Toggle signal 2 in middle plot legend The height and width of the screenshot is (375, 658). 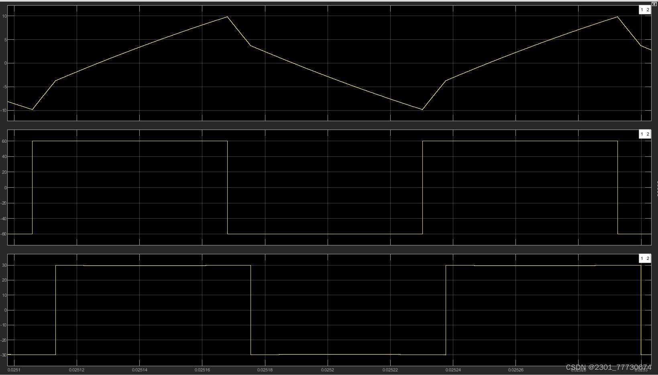click(648, 134)
